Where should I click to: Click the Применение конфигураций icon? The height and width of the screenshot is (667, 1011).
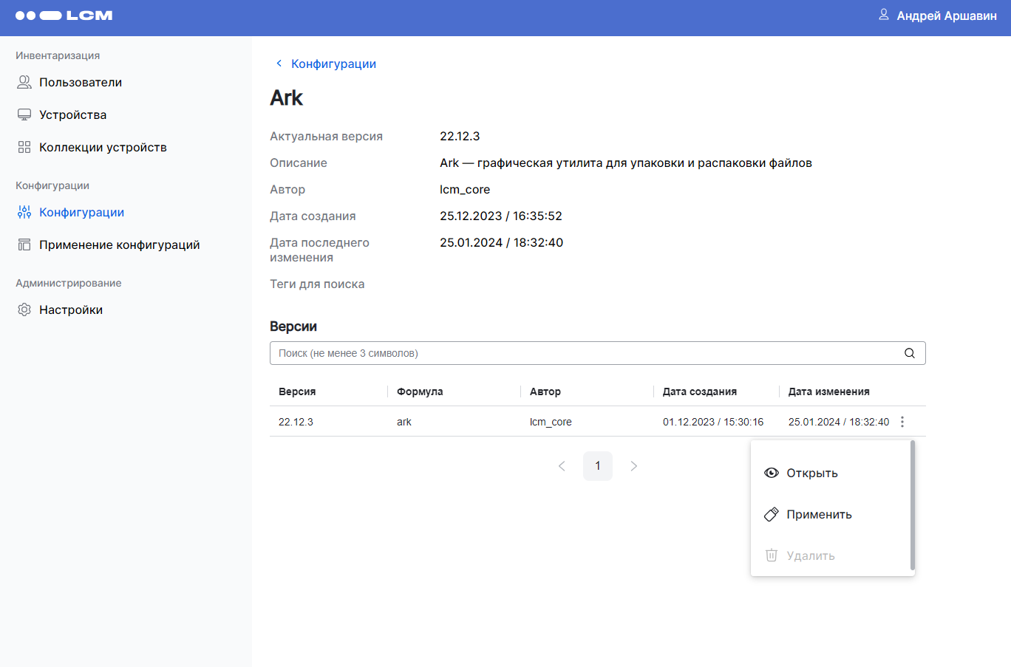[24, 244]
